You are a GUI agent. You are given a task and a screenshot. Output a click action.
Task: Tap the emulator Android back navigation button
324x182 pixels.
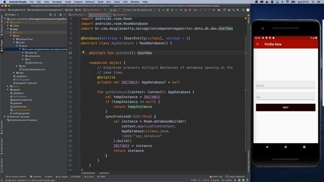point(267,147)
